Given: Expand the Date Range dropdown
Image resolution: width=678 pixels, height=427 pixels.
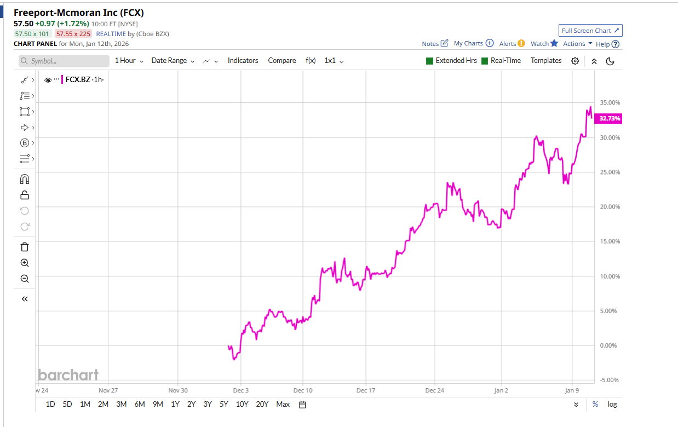Looking at the screenshot, I should [173, 61].
